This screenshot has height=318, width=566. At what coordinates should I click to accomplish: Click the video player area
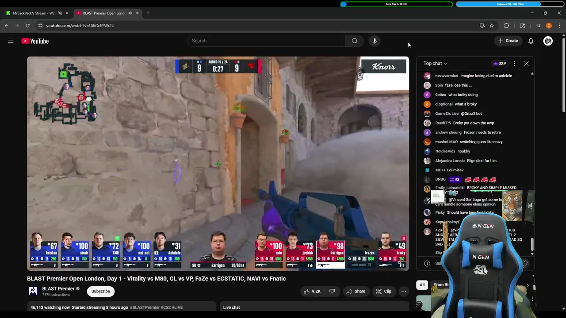(218, 163)
